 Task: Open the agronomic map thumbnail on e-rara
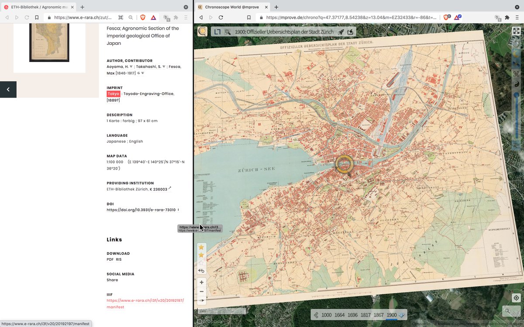[x=49, y=43]
